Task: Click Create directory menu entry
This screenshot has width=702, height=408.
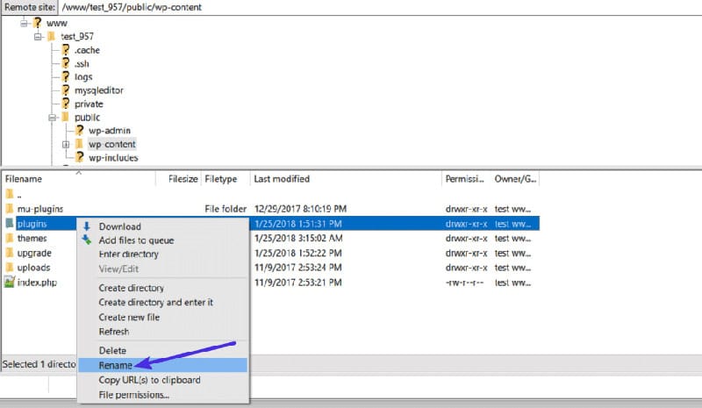Action: coord(131,288)
